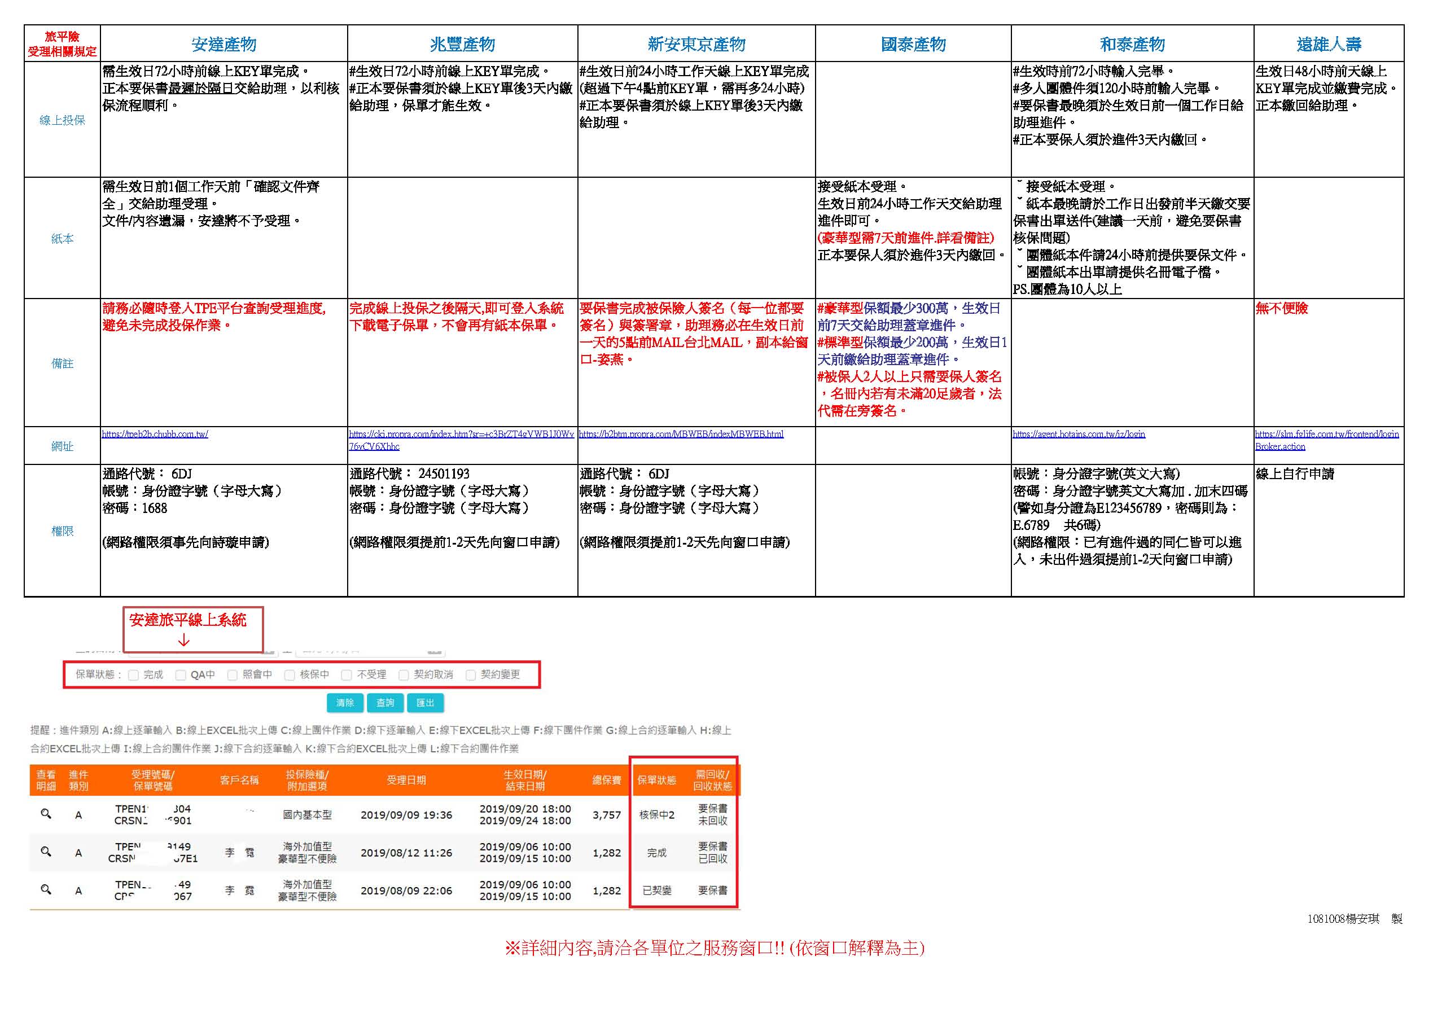Click the 新安東京產物 column heading
The height and width of the screenshot is (1022, 1446).
click(x=696, y=44)
